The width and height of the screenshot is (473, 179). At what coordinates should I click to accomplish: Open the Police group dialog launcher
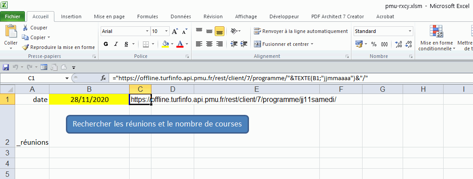point(188,57)
